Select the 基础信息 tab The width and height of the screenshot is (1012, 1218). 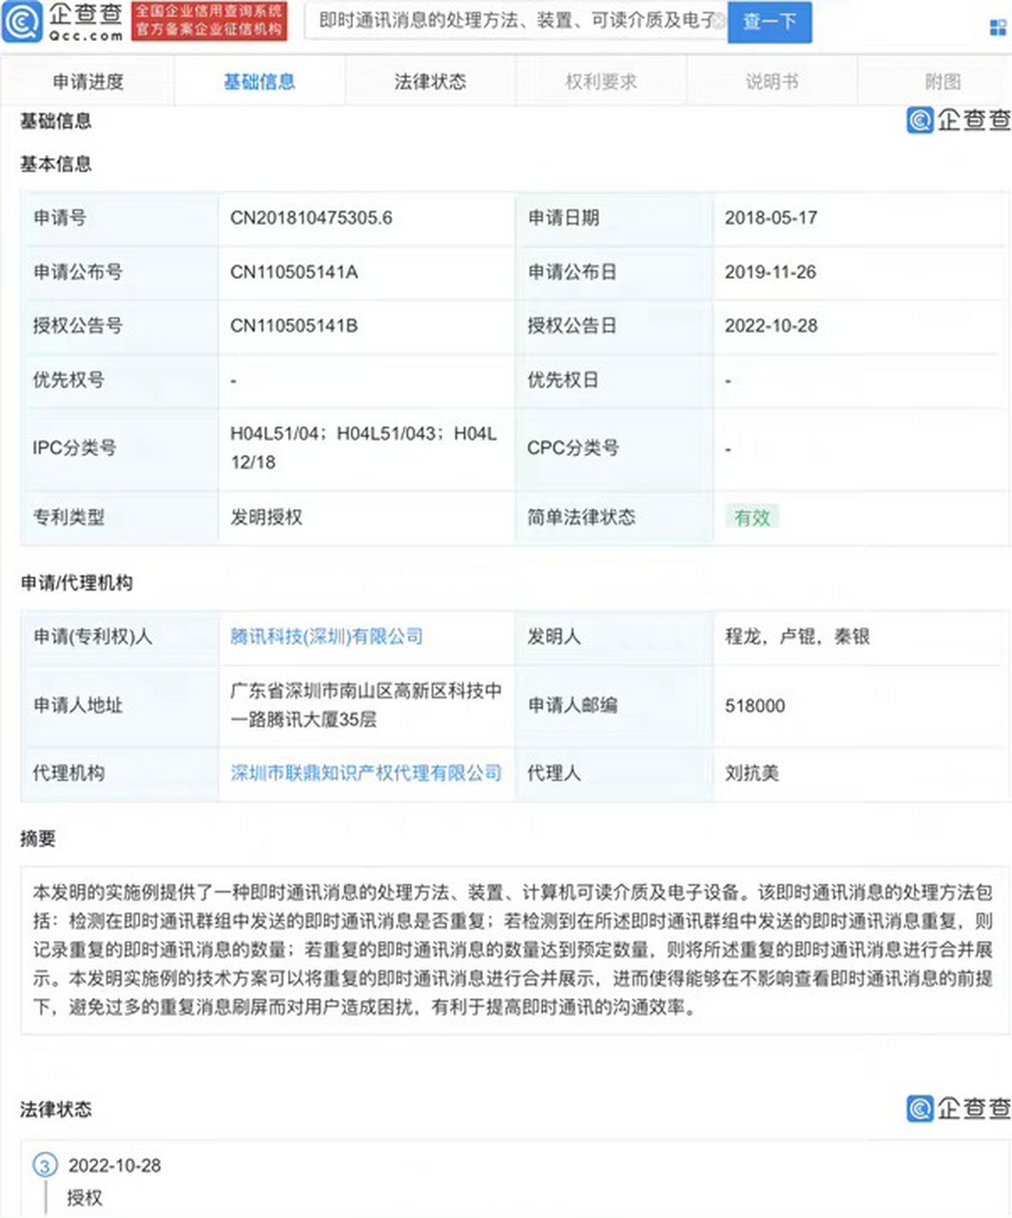click(x=259, y=82)
